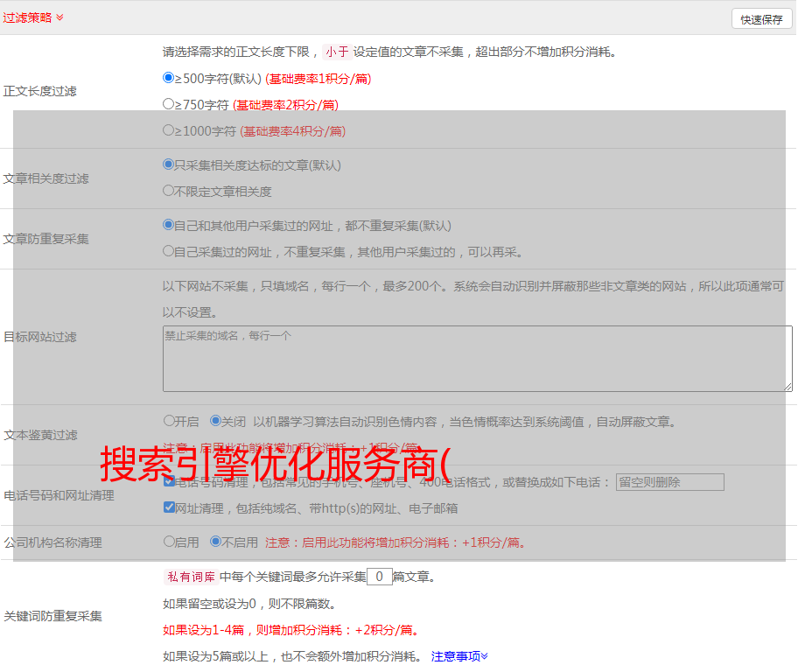
Task: Click the keyword article count field
Action: coord(379,577)
